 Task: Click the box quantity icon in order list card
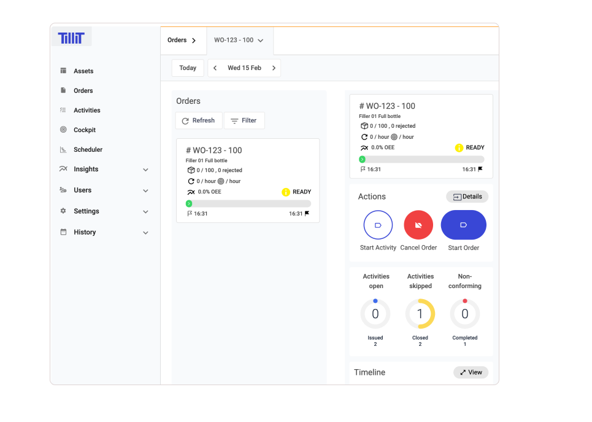191,170
